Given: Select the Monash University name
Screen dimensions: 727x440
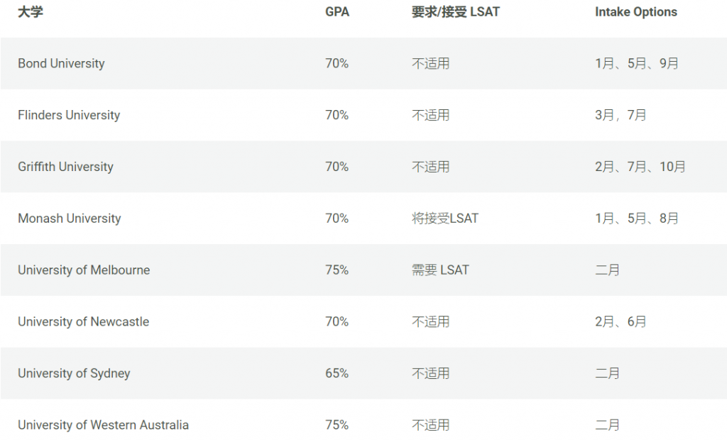Looking at the screenshot, I should (x=69, y=219).
